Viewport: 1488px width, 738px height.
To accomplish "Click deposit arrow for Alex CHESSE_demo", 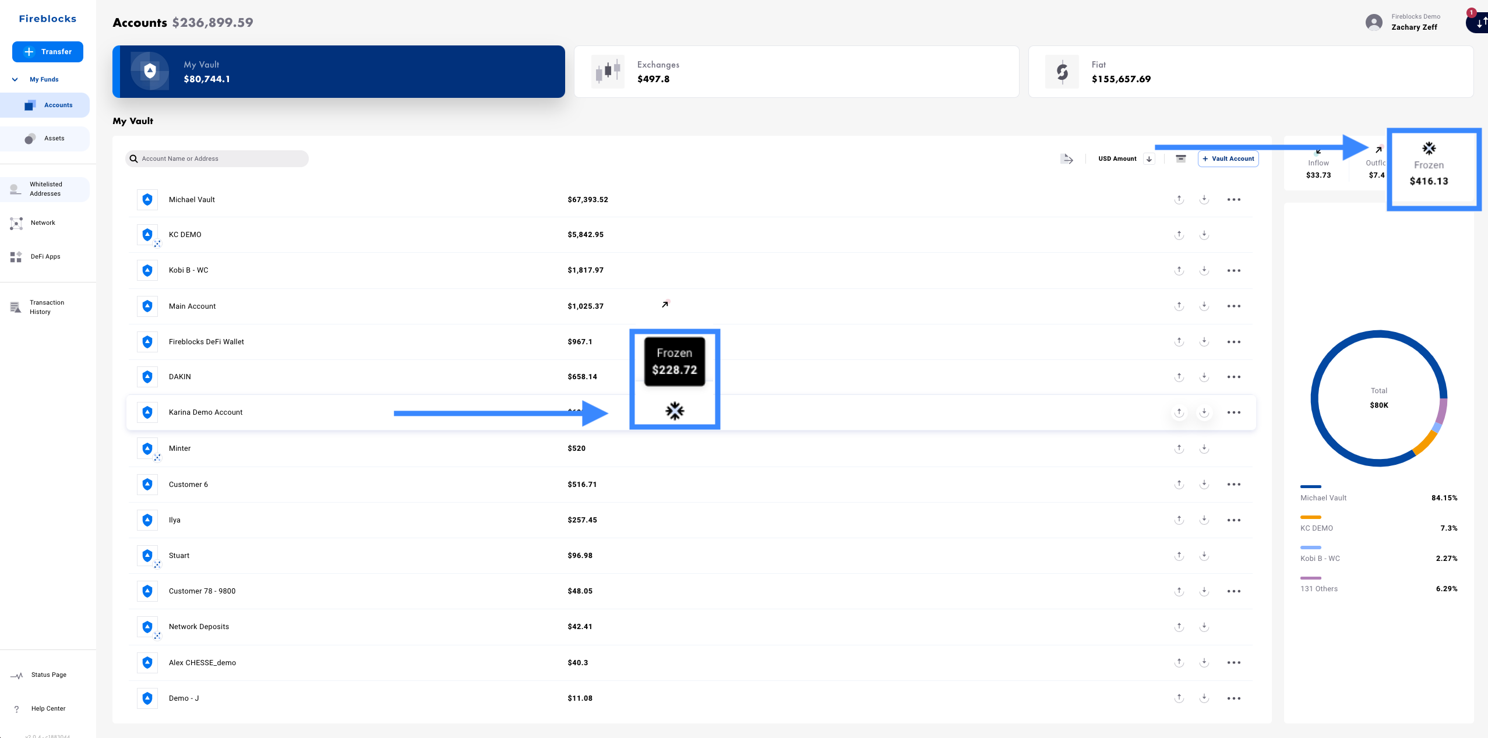I will tap(1204, 663).
